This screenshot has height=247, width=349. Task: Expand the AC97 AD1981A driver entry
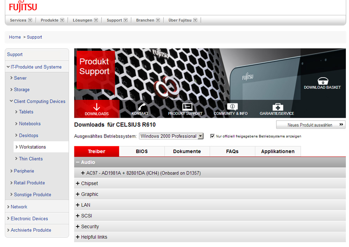[83, 173]
